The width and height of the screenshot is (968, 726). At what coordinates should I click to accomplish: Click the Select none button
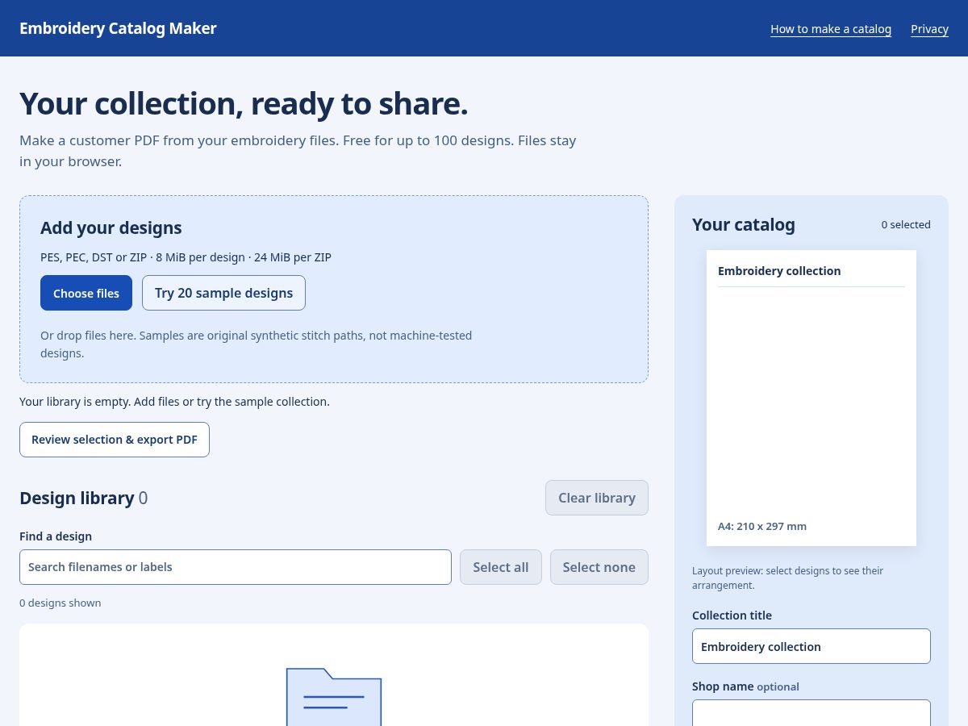click(599, 567)
